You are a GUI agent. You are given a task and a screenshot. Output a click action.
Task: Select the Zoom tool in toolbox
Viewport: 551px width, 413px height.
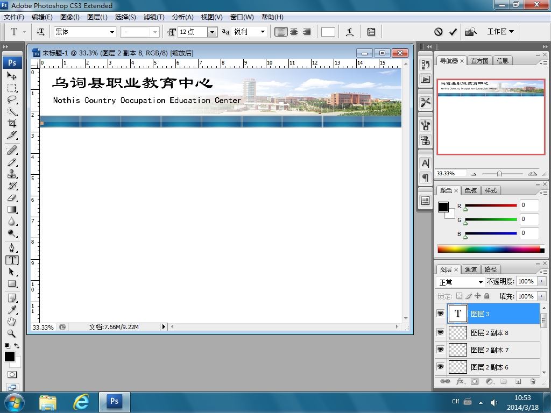pos(12,333)
